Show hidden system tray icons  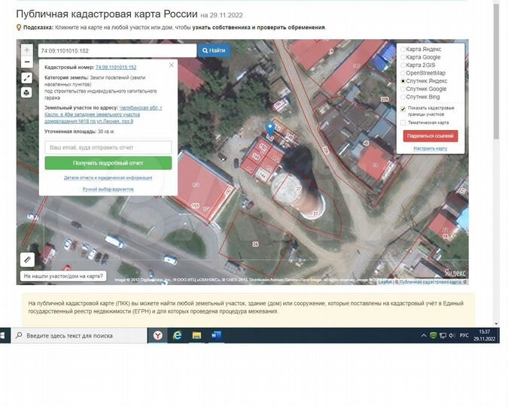424,336
